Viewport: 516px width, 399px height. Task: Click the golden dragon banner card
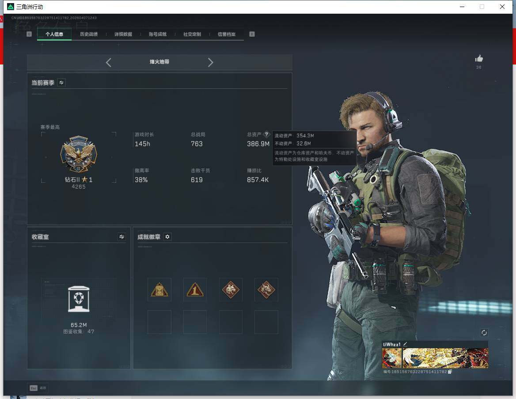[x=446, y=358]
